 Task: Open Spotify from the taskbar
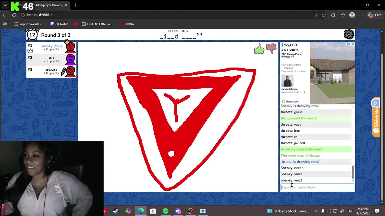click(166, 211)
